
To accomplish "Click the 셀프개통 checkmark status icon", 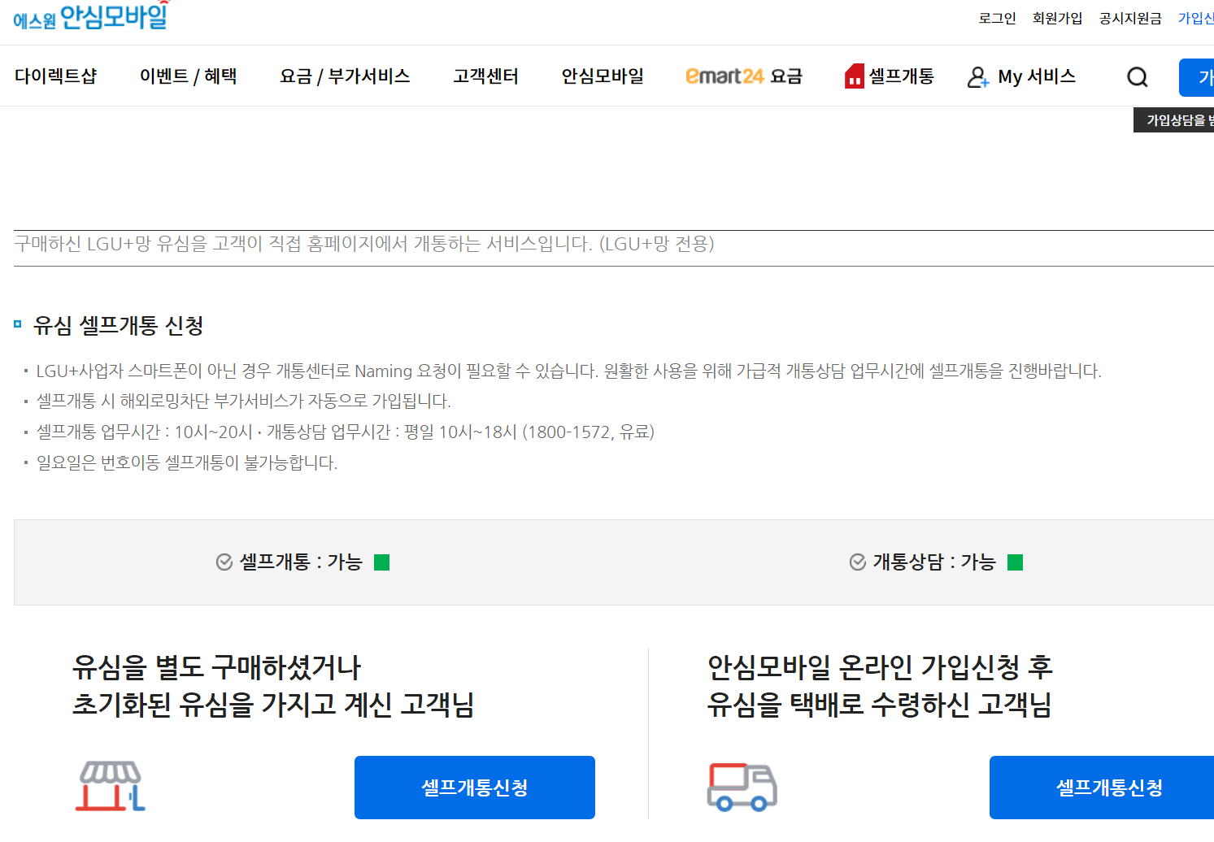I will click(x=224, y=562).
